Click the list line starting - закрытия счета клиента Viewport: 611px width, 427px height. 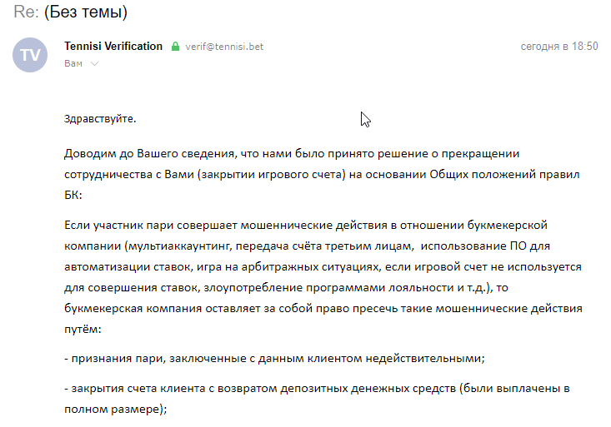317,389
